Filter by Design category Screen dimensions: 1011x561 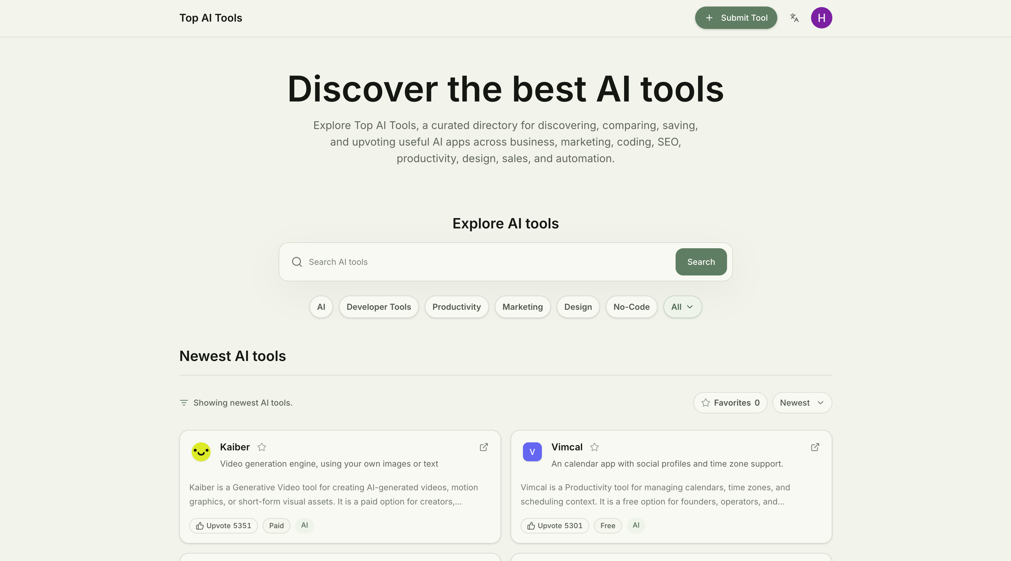click(578, 307)
